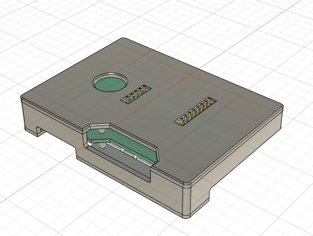Select the rounded back corner of the lid

[123, 39]
